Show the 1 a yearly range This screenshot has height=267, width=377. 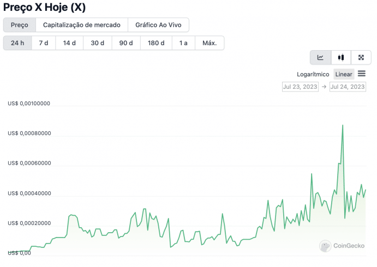(183, 43)
